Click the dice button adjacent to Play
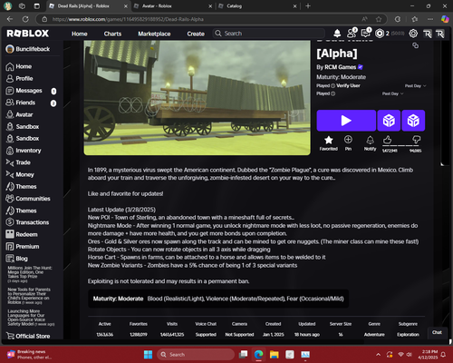This screenshot has height=363, width=453. (x=389, y=121)
